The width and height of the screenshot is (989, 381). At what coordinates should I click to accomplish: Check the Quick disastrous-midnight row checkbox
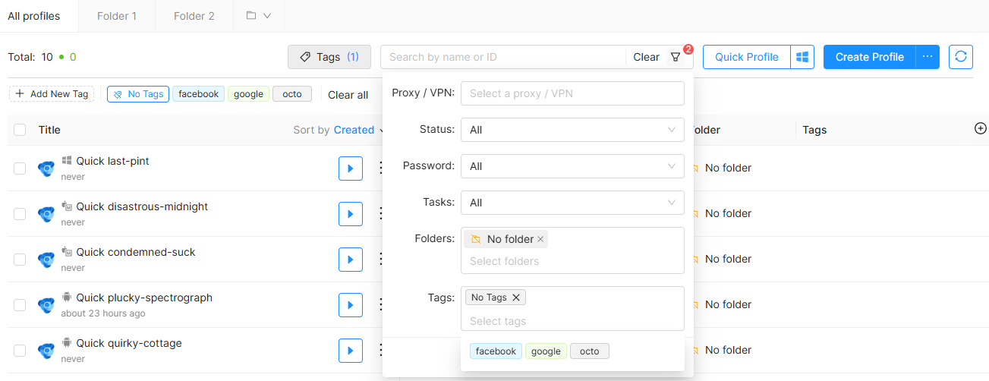[x=20, y=214]
